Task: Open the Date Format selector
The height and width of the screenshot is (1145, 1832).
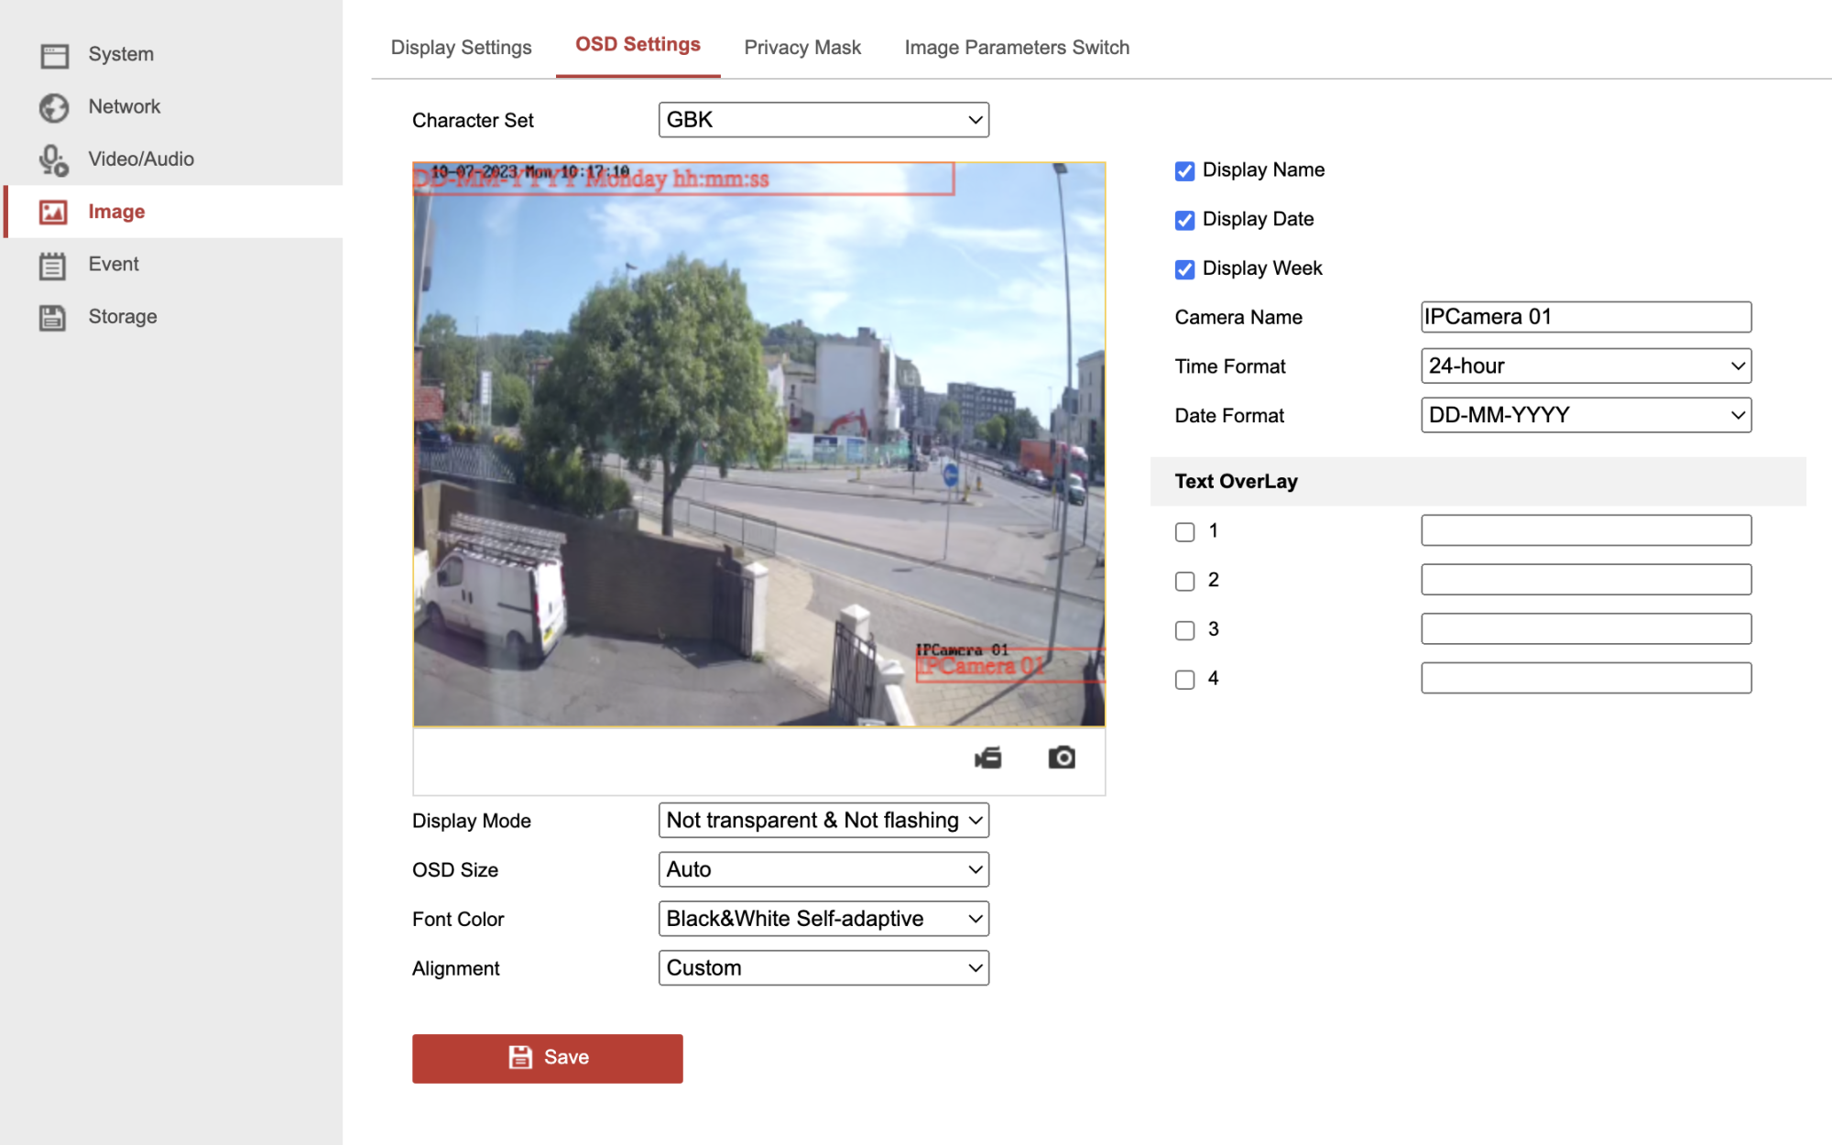Action: click(x=1586, y=415)
